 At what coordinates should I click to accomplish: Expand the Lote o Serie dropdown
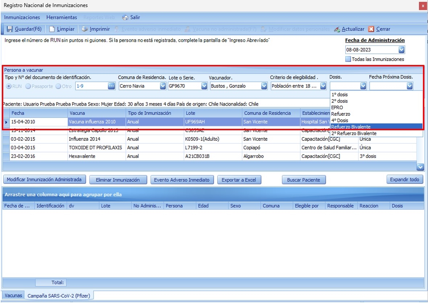(204, 86)
